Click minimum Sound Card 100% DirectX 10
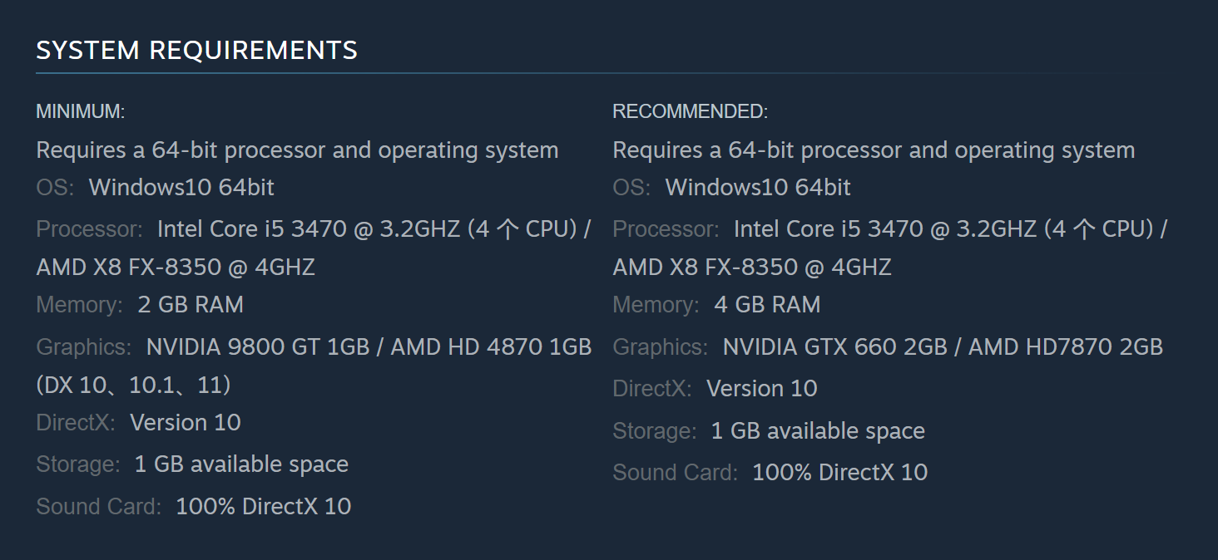The height and width of the screenshot is (560, 1218). coord(264,506)
